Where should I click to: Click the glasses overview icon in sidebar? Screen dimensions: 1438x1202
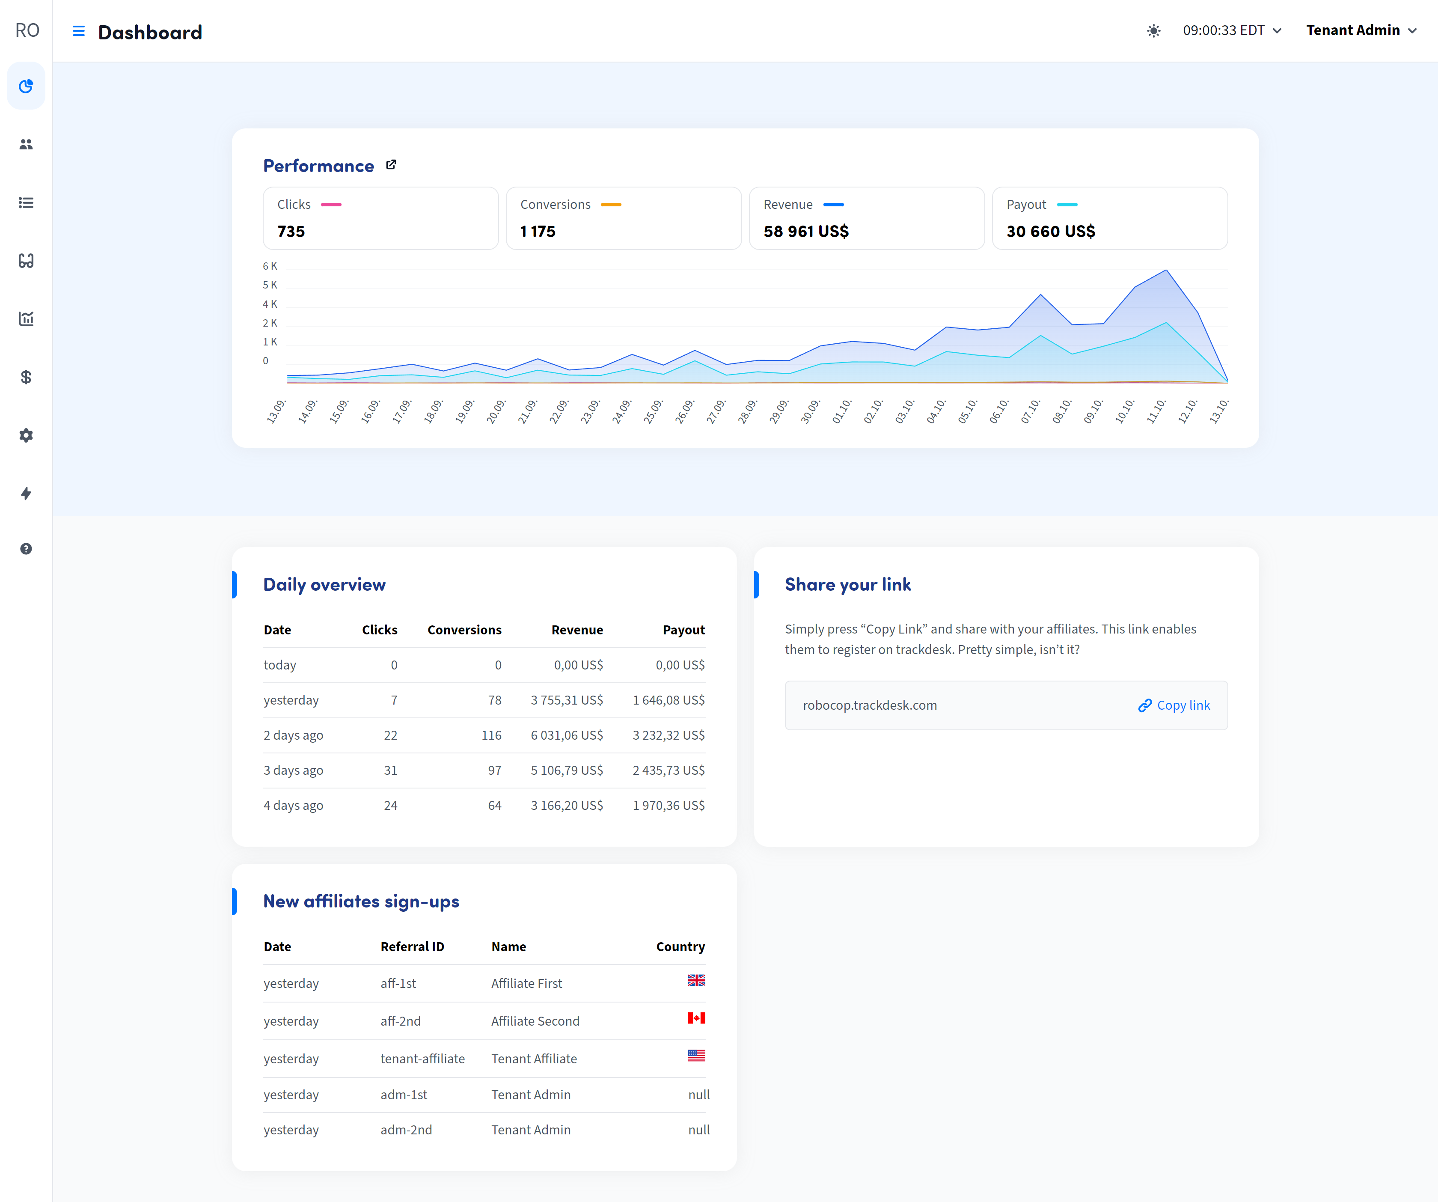(25, 260)
